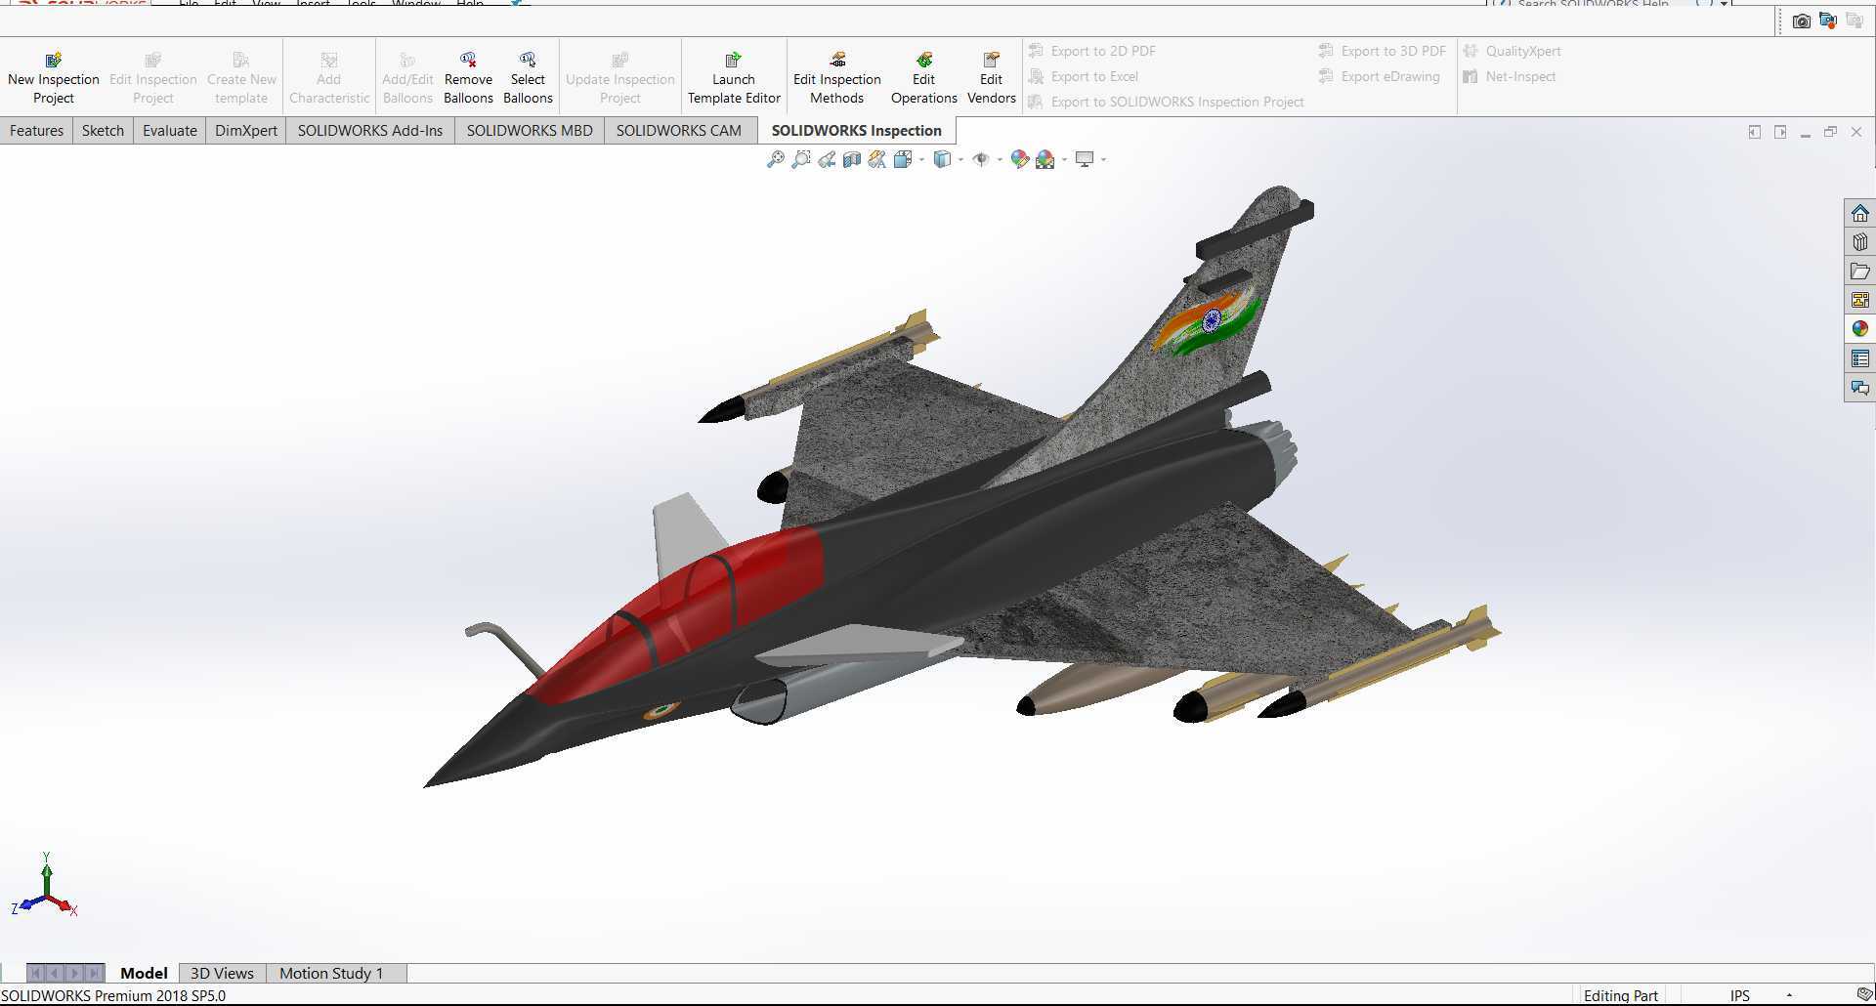Click the Edit Appearance icon
This screenshot has width=1876, height=1006.
point(1020,159)
